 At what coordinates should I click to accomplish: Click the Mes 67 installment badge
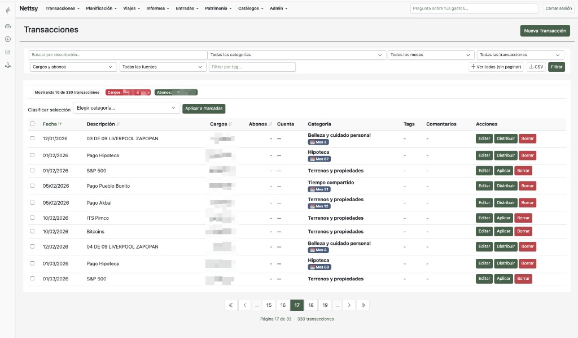(319, 159)
